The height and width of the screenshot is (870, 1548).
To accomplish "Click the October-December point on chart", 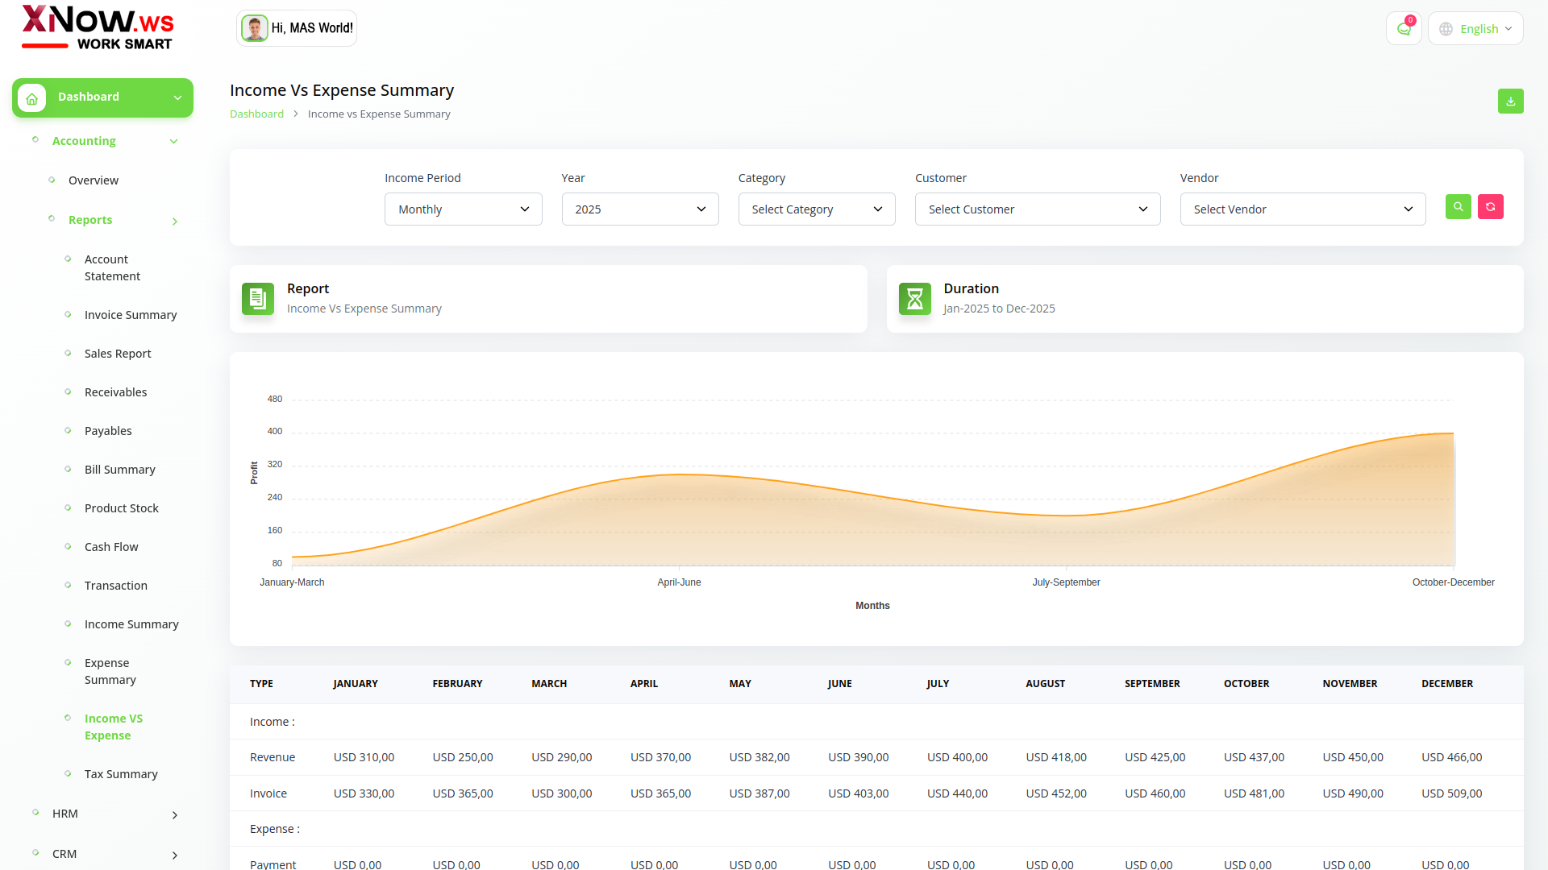I will click(1453, 434).
